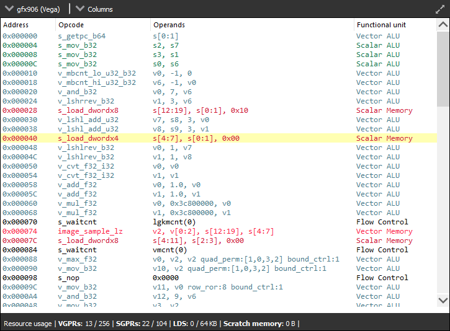The height and width of the screenshot is (331, 450).
Task: Select the v_max_f32 instruction row
Action: pyautogui.click(x=78, y=259)
